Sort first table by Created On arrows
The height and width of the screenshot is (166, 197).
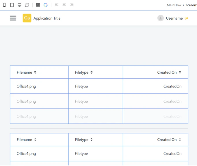[x=180, y=72]
